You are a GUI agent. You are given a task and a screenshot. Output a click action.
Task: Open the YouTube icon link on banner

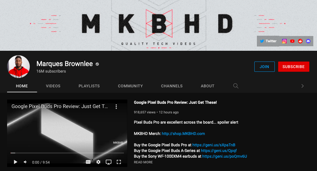coord(292,41)
